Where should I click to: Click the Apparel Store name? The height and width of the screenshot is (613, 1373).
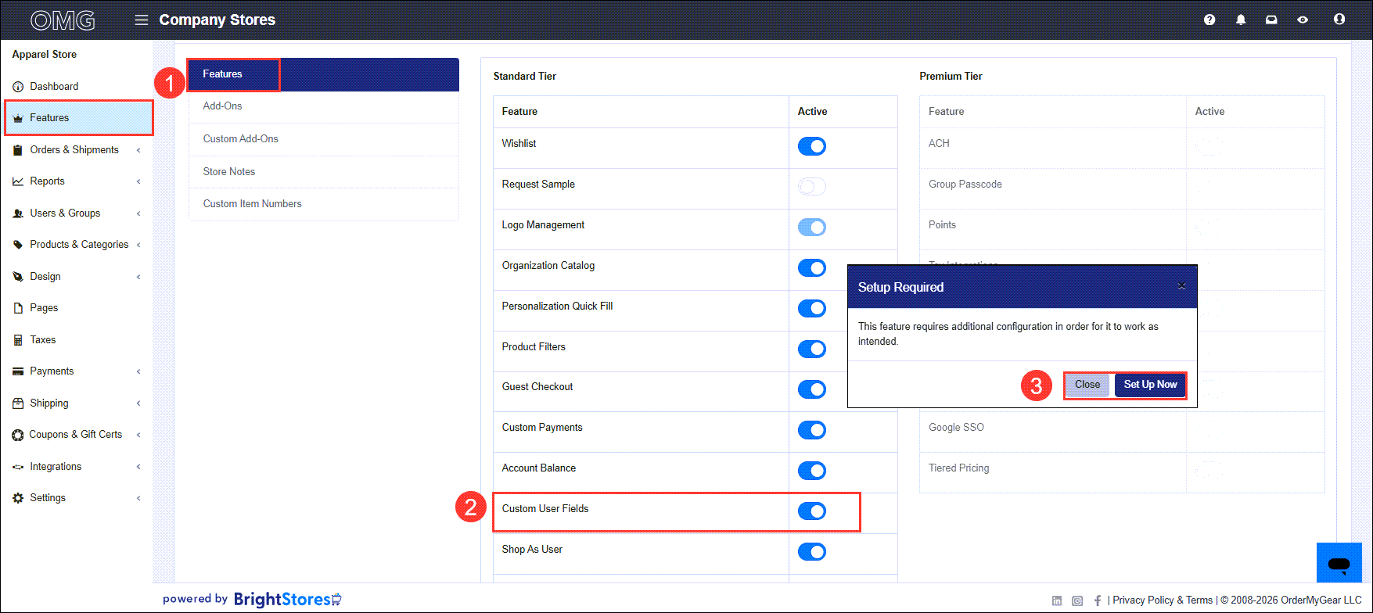(x=45, y=55)
